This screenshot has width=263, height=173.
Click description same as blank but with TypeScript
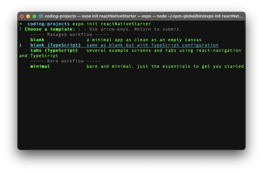click(x=152, y=45)
